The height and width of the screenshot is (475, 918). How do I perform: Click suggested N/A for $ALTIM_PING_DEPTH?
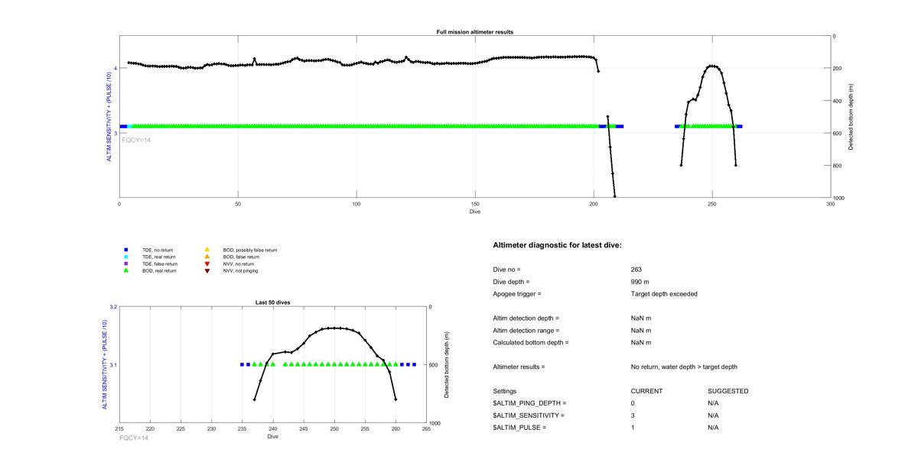[714, 403]
